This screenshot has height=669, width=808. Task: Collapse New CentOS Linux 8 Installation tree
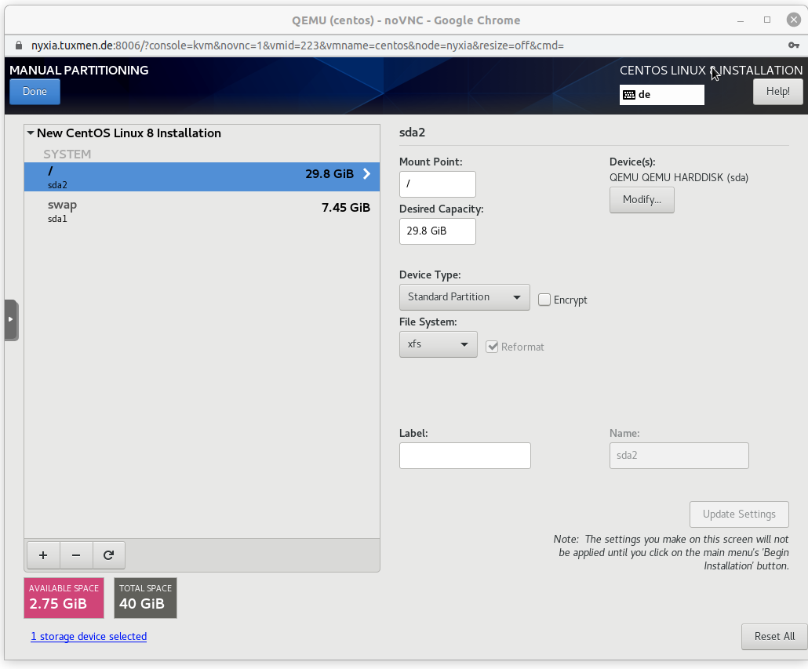pos(31,133)
